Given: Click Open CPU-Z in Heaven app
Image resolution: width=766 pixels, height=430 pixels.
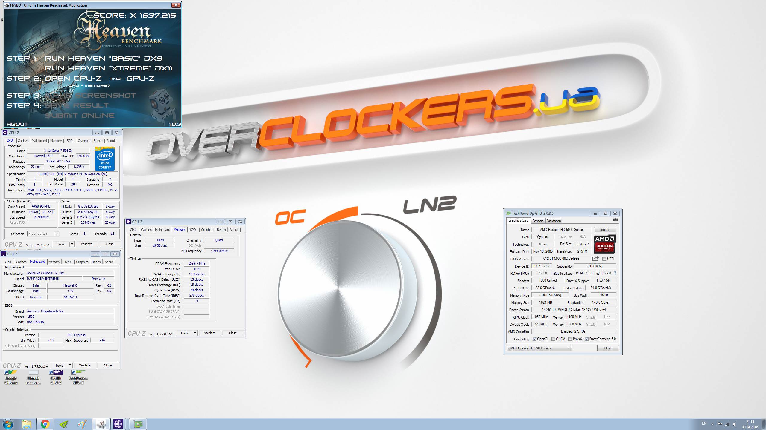Looking at the screenshot, I should pos(73,78).
